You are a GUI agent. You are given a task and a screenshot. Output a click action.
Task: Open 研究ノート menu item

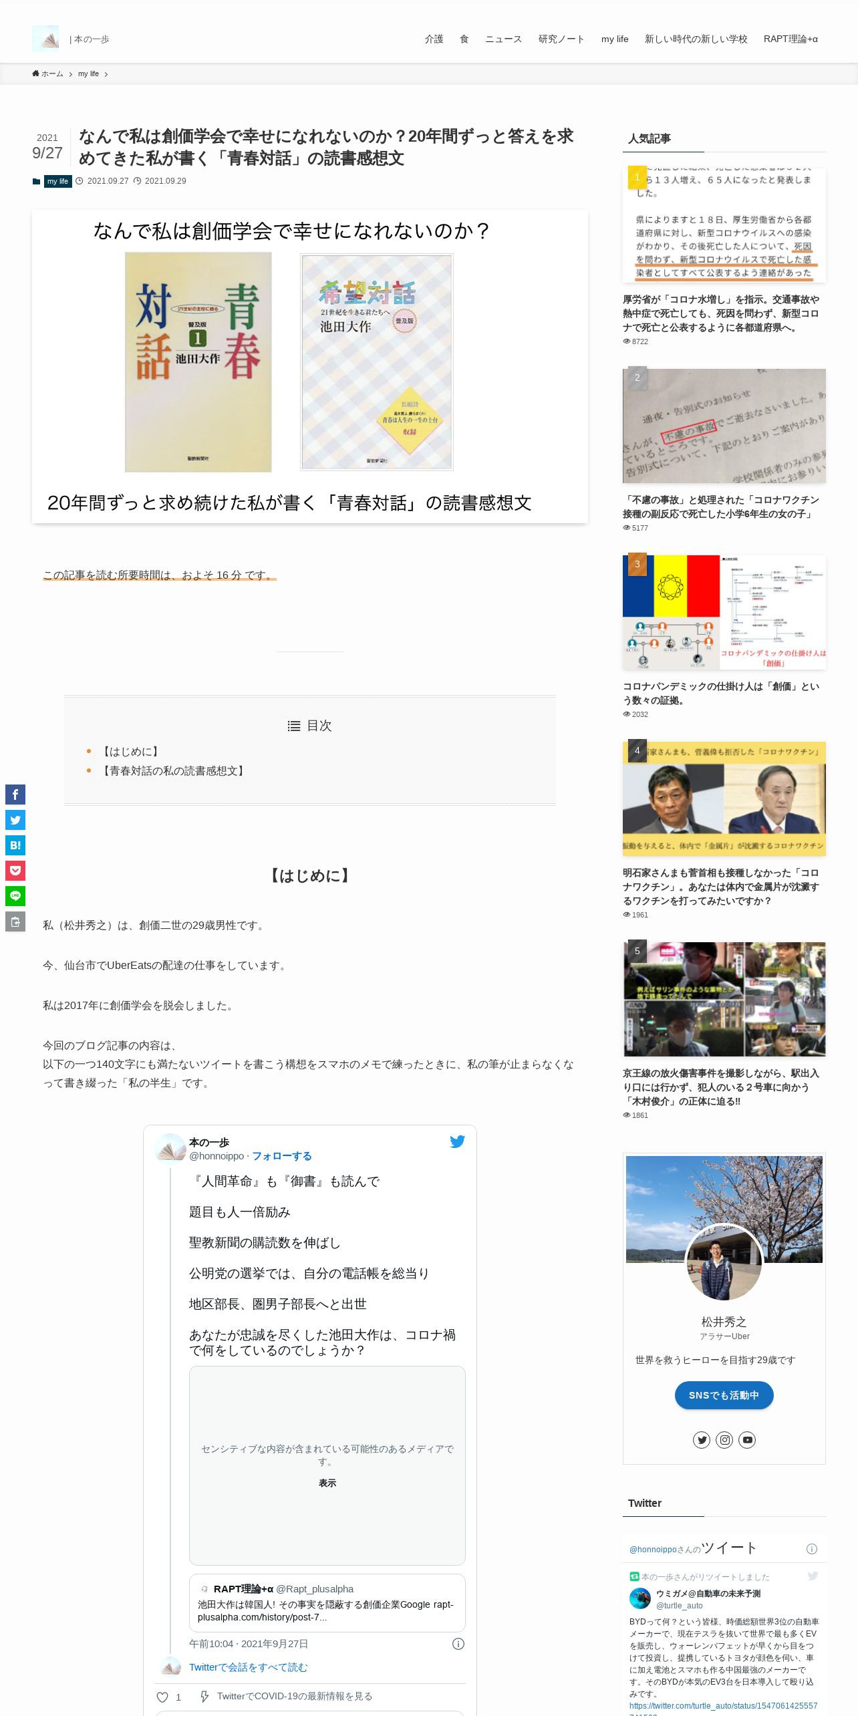coord(562,39)
